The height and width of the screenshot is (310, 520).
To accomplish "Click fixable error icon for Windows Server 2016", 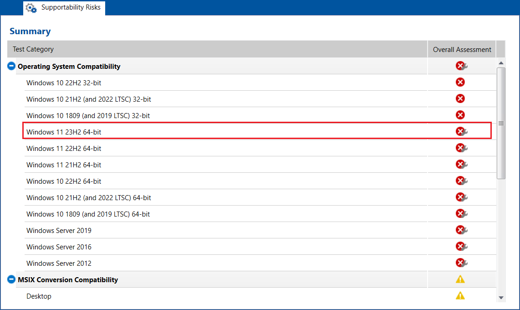I will click(x=461, y=246).
